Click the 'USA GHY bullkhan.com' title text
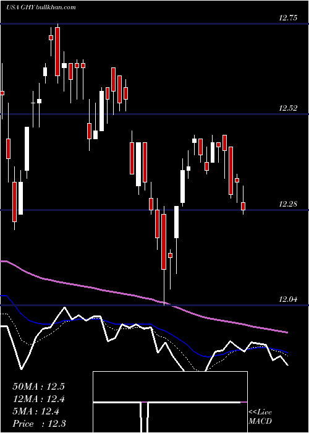Viewport: 309px width, 433px height. [x=41, y=7]
